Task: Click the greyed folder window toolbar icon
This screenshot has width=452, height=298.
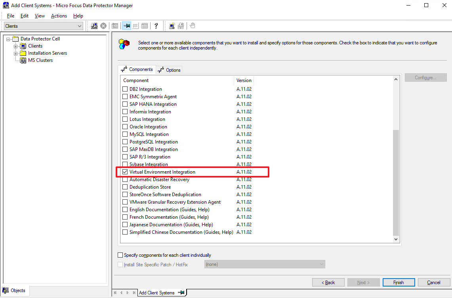Action: [115, 26]
